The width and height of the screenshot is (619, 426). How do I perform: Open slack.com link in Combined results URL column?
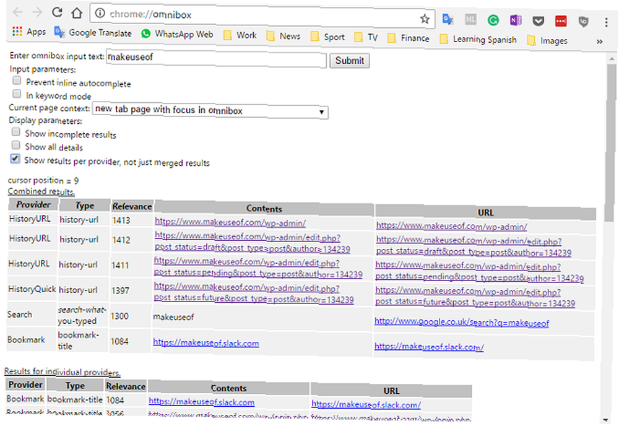point(429,347)
